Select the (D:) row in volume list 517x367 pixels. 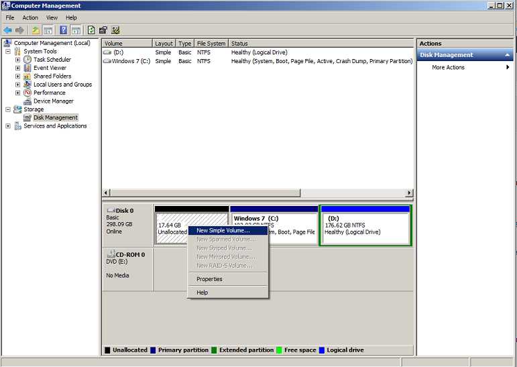258,52
